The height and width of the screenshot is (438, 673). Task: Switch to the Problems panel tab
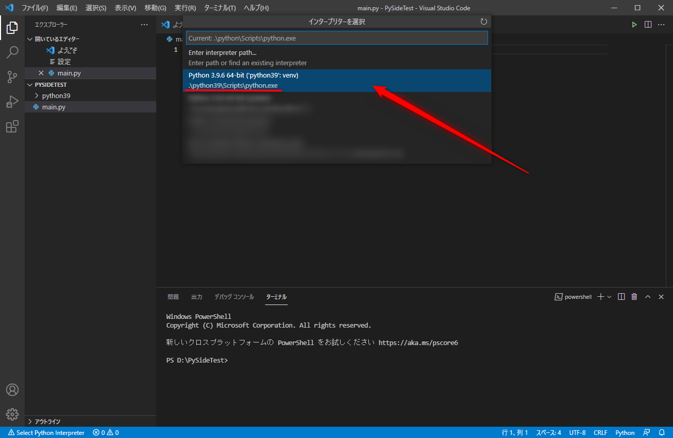(x=173, y=297)
